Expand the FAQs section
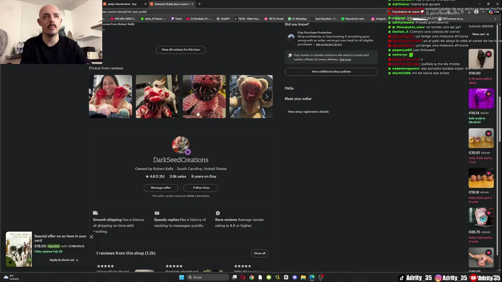The height and width of the screenshot is (282, 502). [x=289, y=88]
